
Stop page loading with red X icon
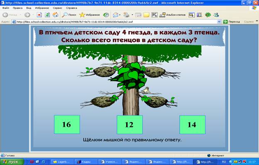click(39, 15)
